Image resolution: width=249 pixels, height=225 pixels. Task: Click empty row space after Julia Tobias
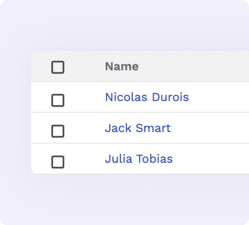211,159
